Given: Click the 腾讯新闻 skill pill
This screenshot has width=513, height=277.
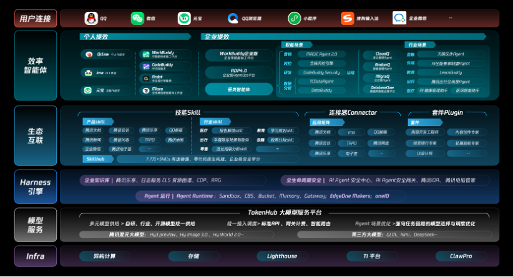Looking at the screenshot, I should click(x=93, y=140).
